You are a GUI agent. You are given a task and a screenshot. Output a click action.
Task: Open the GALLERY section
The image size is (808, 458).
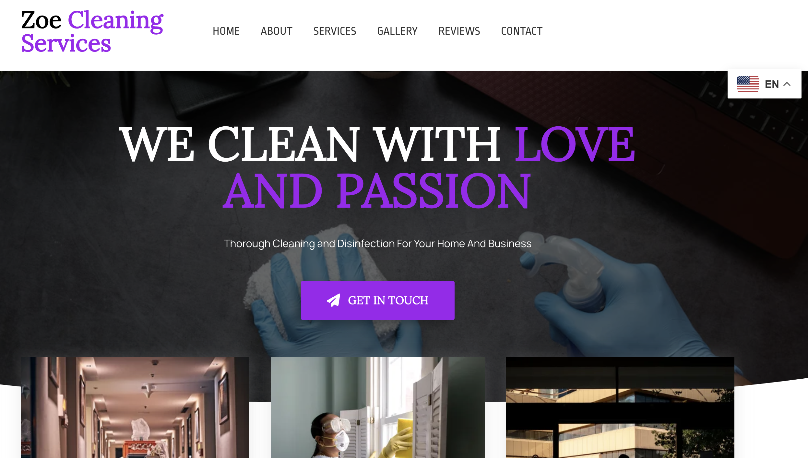pyautogui.click(x=397, y=31)
